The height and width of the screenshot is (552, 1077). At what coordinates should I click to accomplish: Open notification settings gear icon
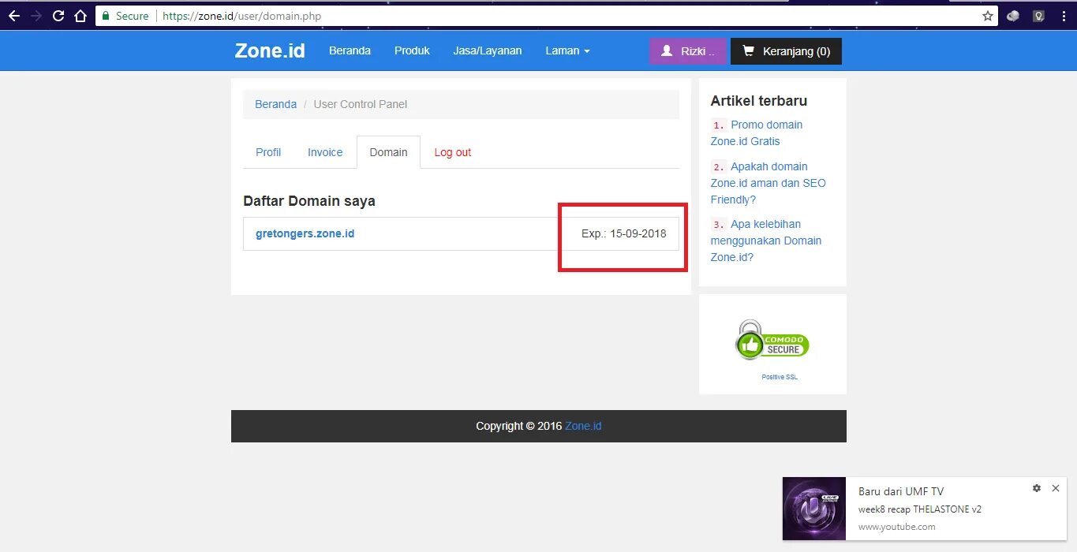tap(1037, 488)
